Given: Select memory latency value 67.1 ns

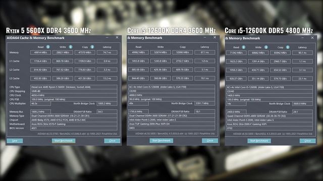Looking at the screenshot, I should tap(205, 52).
